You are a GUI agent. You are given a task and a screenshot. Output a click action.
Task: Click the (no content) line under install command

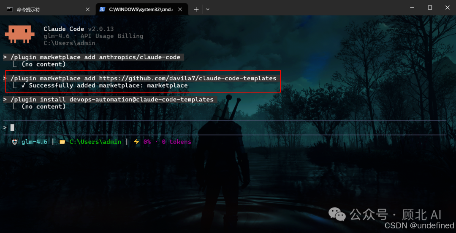point(43,106)
